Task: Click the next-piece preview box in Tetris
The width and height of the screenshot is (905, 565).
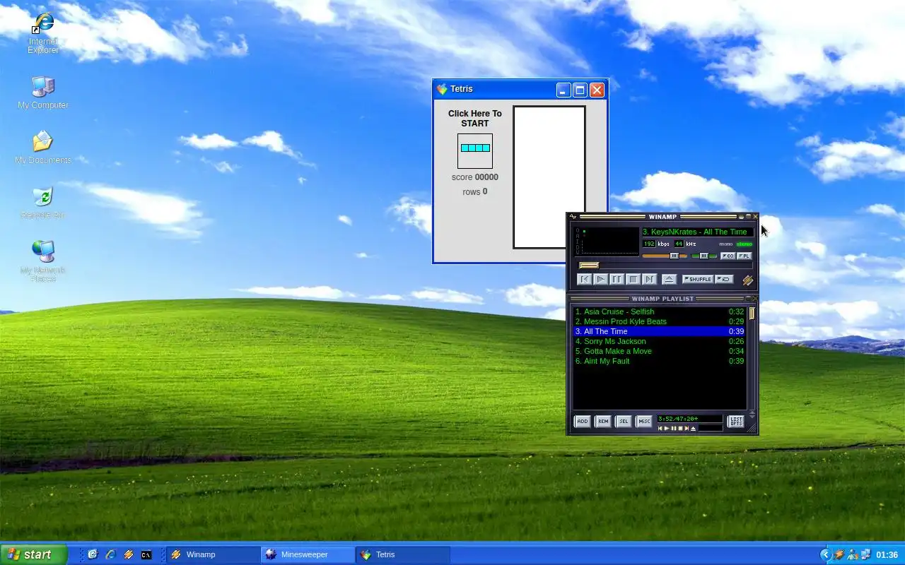Action: (475, 150)
